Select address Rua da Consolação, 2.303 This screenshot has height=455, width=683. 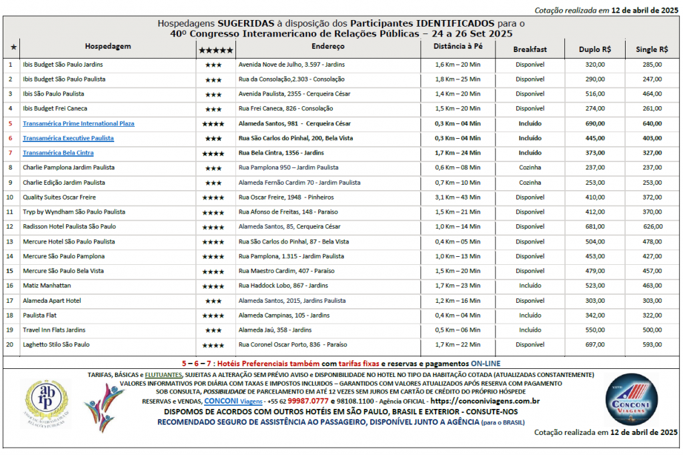[x=291, y=79]
